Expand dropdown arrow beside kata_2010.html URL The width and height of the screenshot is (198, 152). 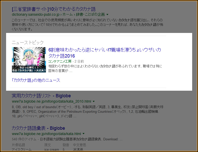pyautogui.click(x=94, y=101)
